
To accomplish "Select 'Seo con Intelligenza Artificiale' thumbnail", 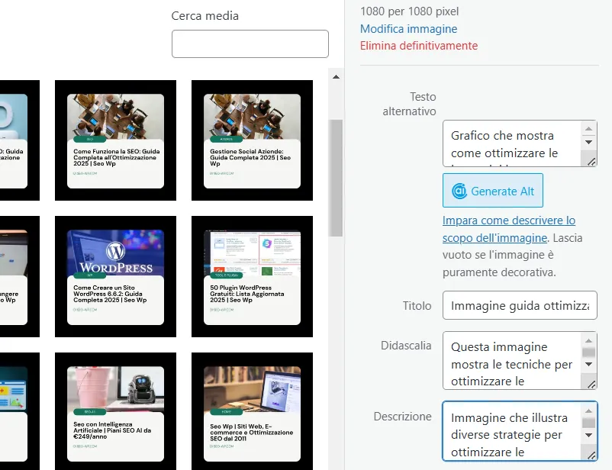I will point(115,411).
